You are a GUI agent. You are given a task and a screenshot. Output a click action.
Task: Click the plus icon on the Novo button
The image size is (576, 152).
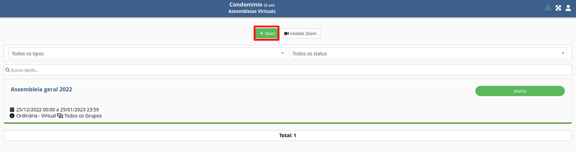point(262,33)
